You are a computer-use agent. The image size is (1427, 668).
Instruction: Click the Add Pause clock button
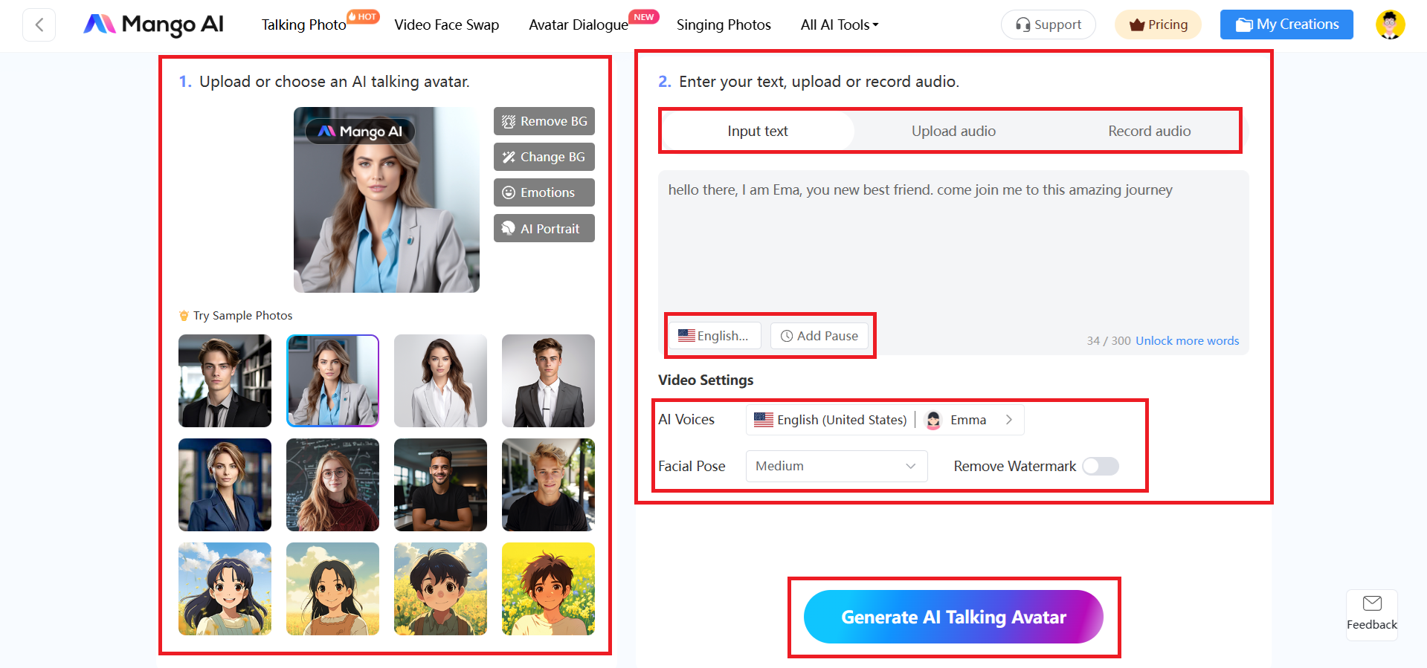pos(819,336)
